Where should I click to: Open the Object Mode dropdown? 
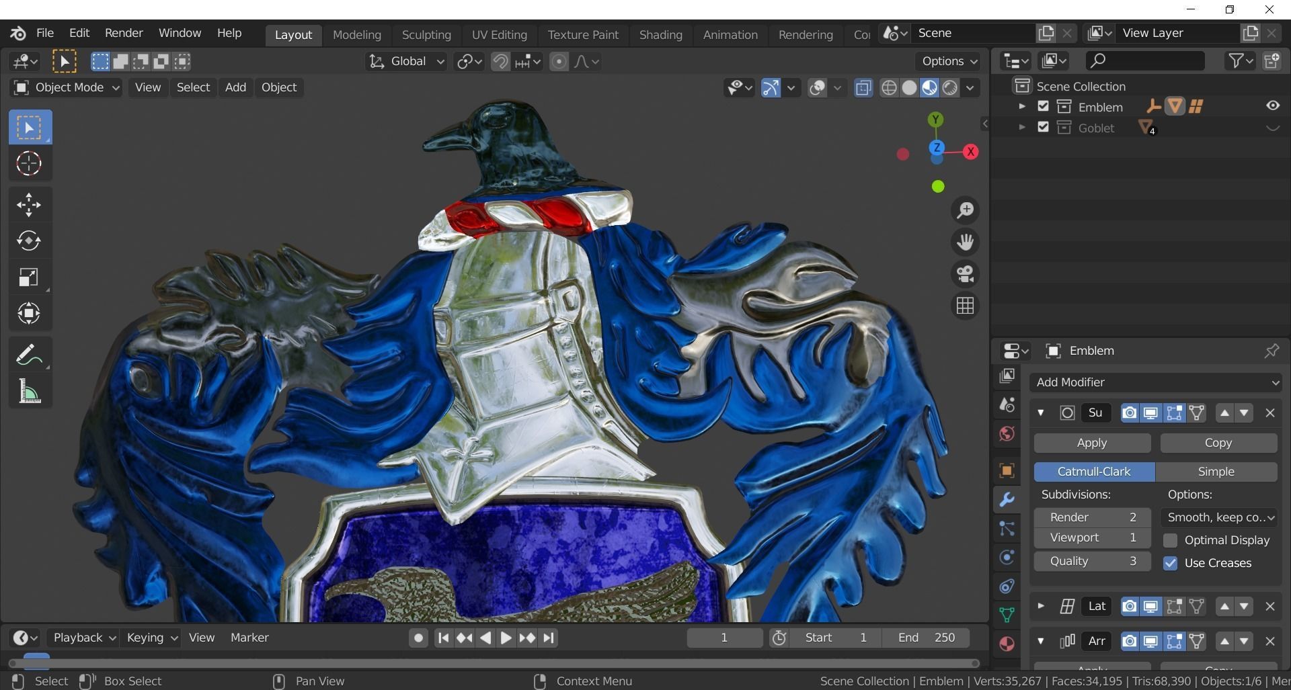point(67,87)
